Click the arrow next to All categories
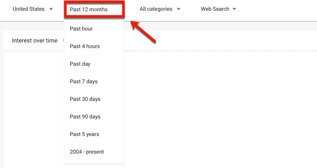Screen dimensions: 317x168 coord(178,9)
